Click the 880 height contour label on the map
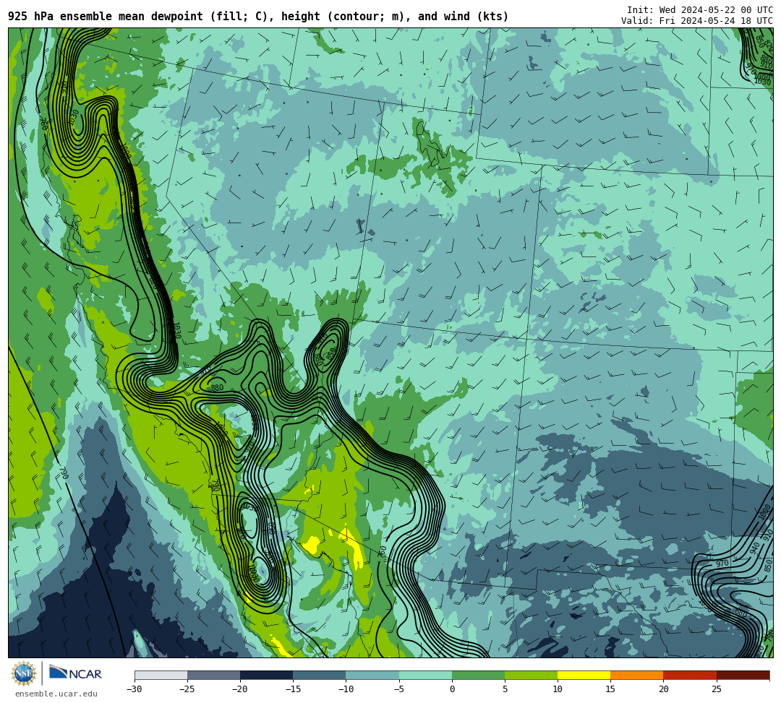The height and width of the screenshot is (703, 781). tap(217, 388)
